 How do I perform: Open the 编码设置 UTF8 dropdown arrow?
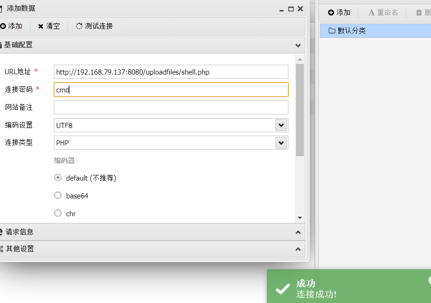[x=281, y=125]
